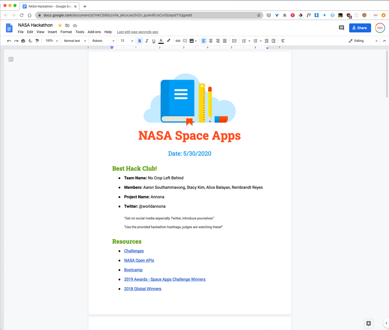Screen dimensions: 389x330
Task: Click the Undo icon
Action: click(x=9, y=40)
